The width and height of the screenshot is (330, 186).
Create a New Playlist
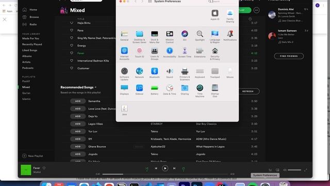[32, 156]
